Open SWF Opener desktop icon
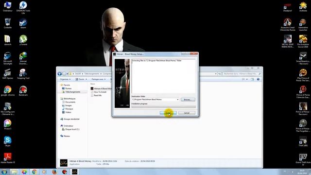The image size is (311, 175). click(x=8, y=74)
